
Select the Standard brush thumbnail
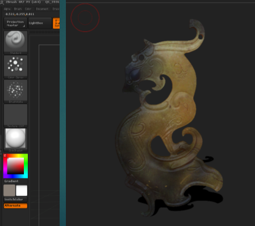click(x=15, y=42)
